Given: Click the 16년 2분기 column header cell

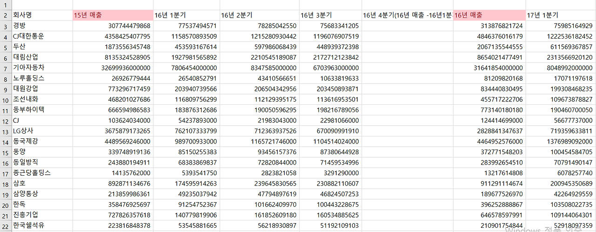Looking at the screenshot, I should coord(259,15).
